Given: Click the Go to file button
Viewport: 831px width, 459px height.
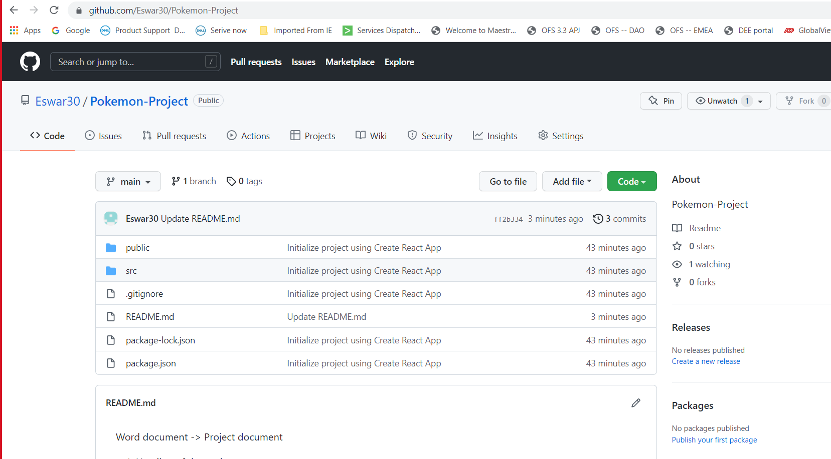Looking at the screenshot, I should (x=508, y=181).
